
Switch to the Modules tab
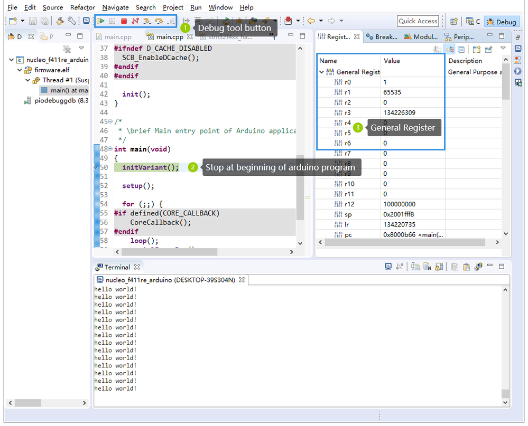point(421,36)
